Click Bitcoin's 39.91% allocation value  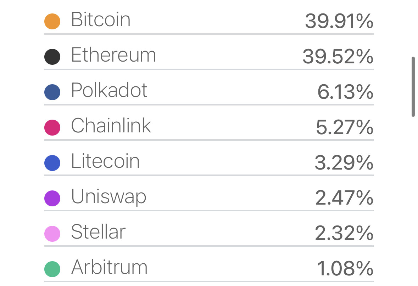tap(339, 22)
